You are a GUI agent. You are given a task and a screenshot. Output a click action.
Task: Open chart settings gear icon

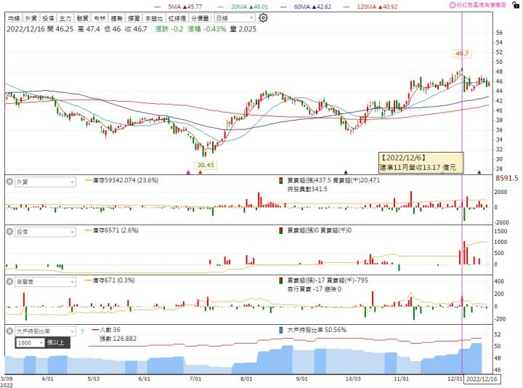[263, 17]
